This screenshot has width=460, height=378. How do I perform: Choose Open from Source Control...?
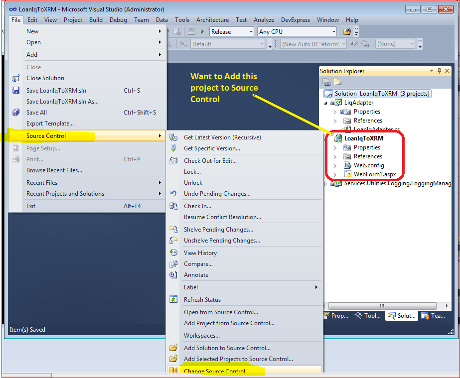click(x=245, y=312)
